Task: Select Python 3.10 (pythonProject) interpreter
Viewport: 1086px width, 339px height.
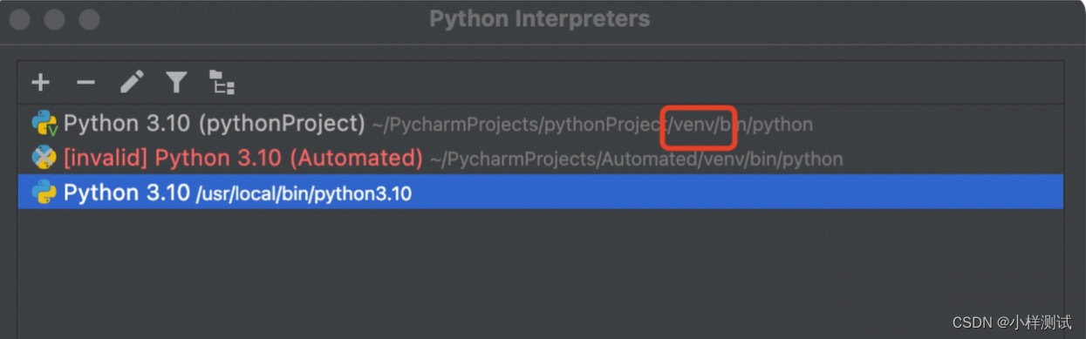Action: 215,124
